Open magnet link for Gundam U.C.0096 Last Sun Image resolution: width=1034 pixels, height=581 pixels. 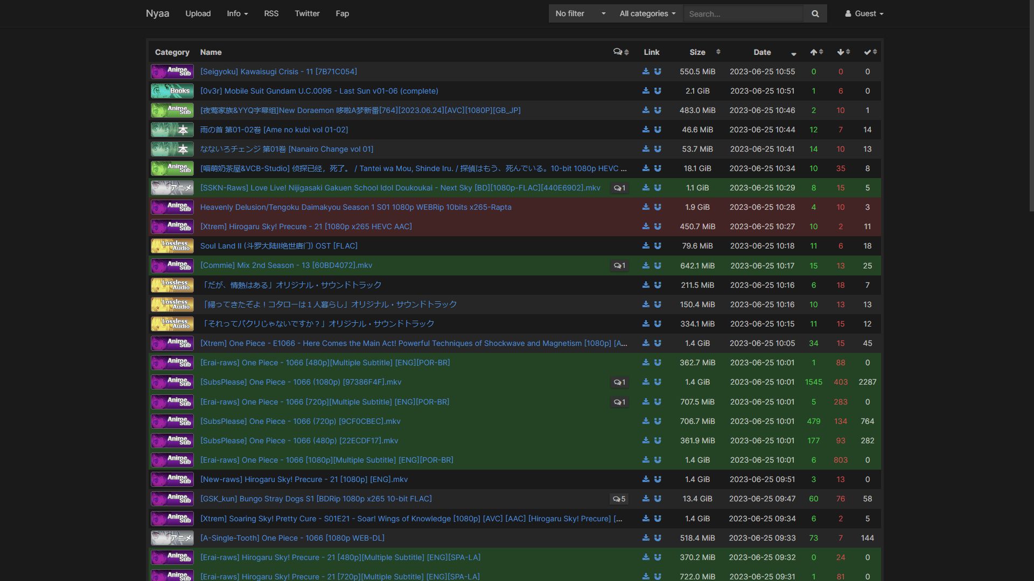pyautogui.click(x=658, y=91)
